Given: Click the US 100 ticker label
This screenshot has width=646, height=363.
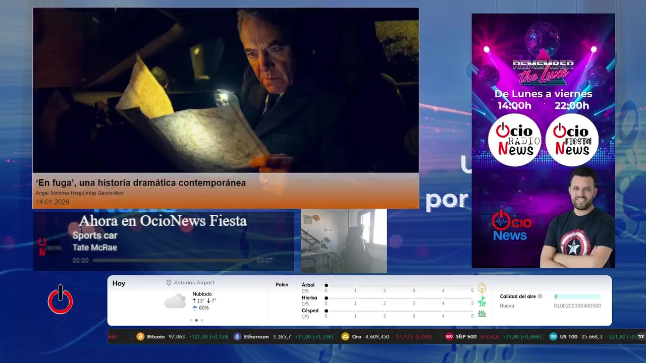Looking at the screenshot, I should pyautogui.click(x=569, y=337).
